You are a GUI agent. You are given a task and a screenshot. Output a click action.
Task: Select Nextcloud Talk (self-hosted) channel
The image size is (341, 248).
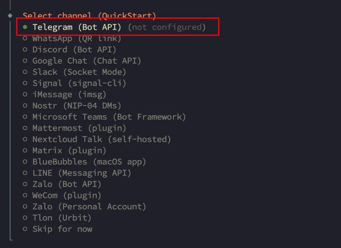point(101,139)
